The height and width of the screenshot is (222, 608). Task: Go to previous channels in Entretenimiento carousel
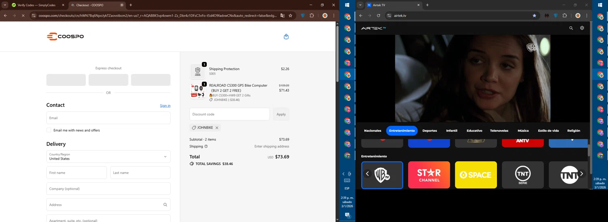pos(368,174)
